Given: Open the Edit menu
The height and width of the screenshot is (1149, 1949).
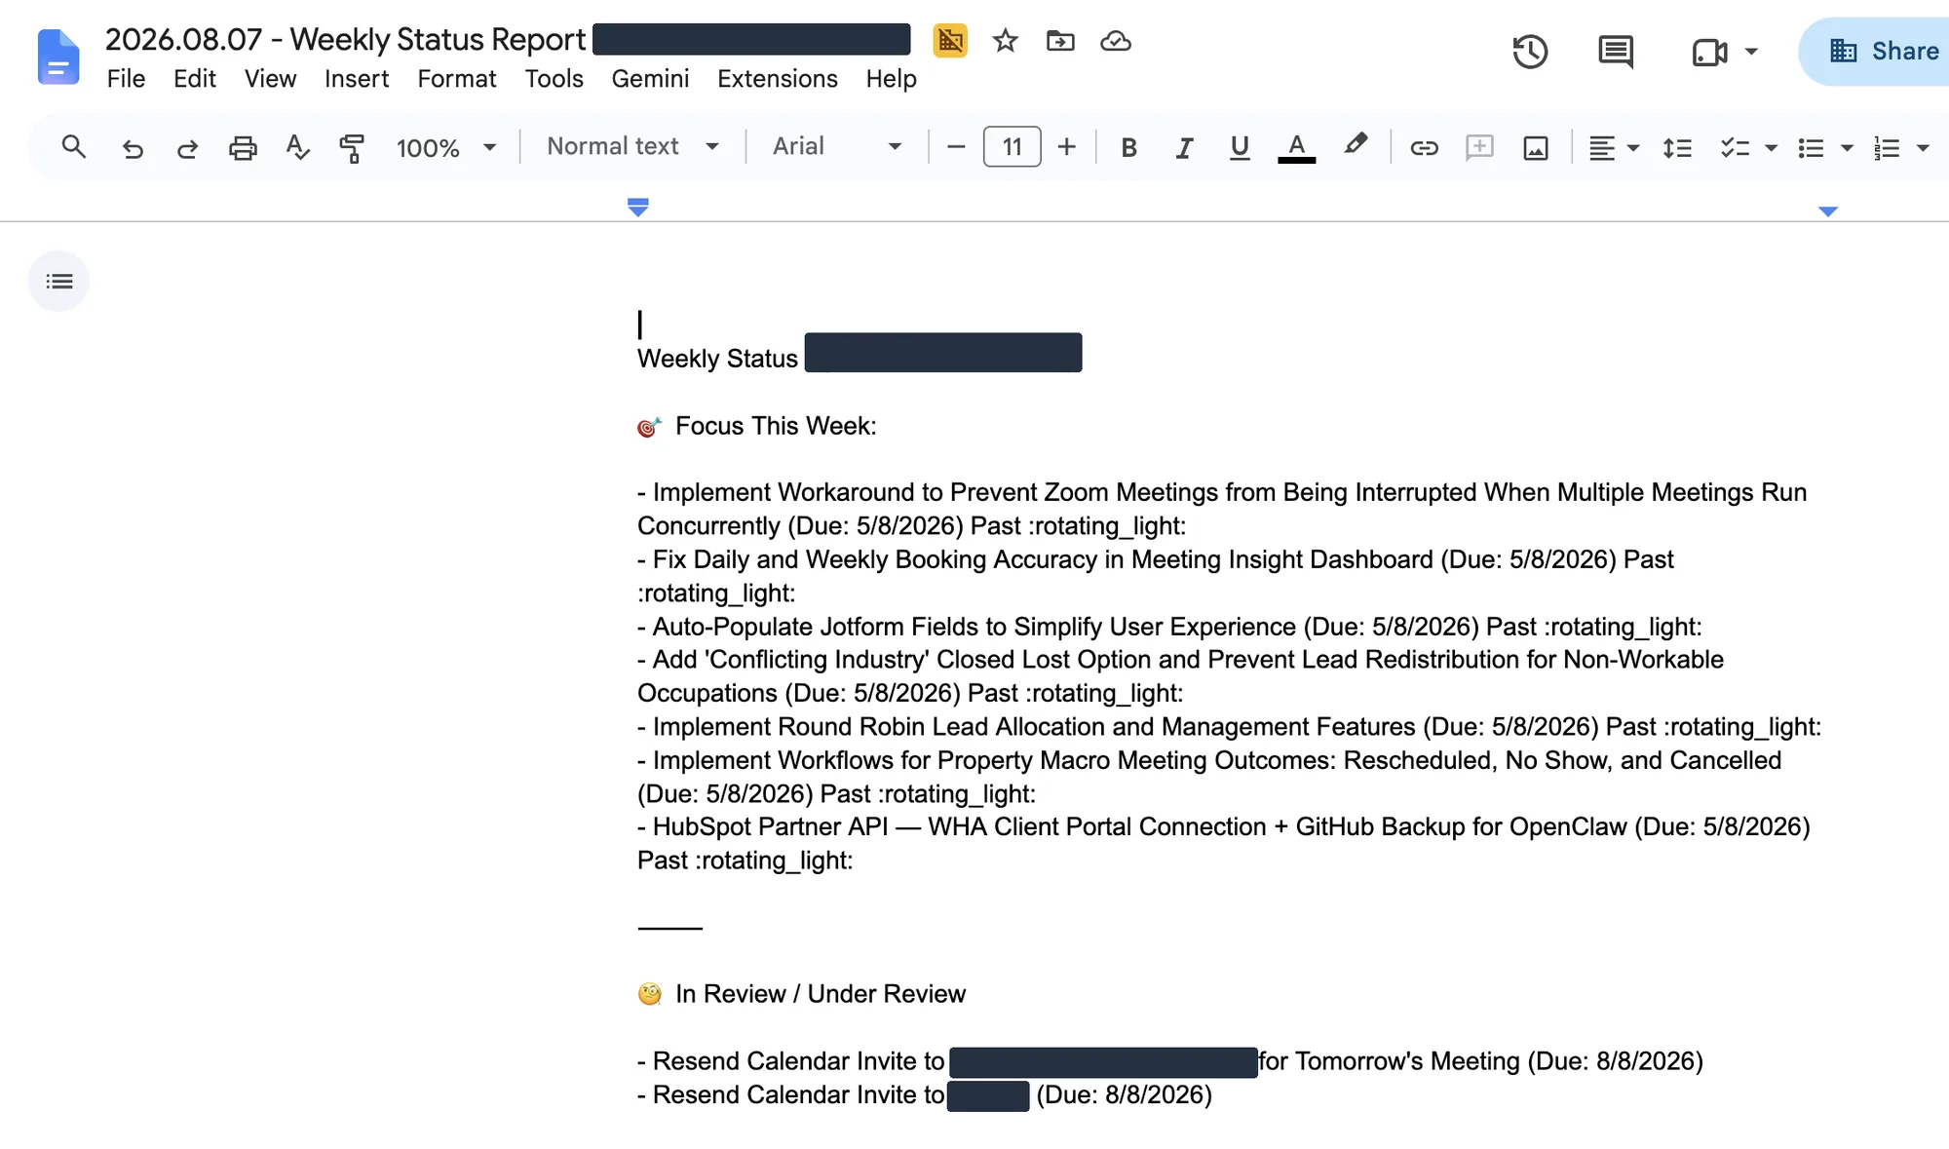Looking at the screenshot, I should (x=194, y=79).
